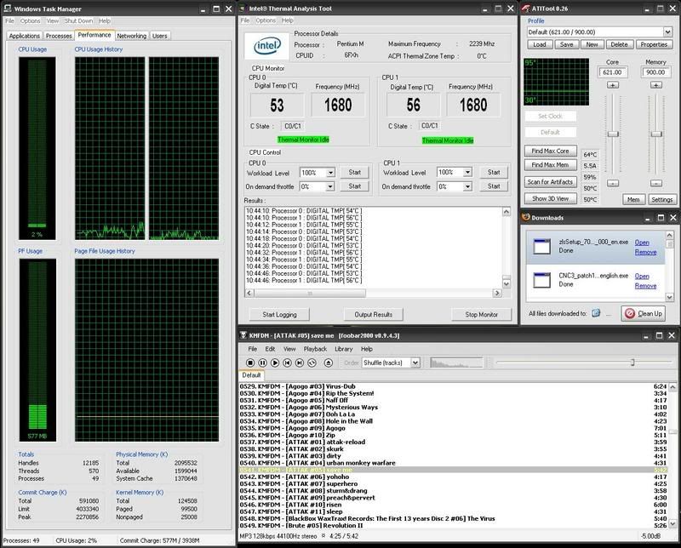The width and height of the screenshot is (681, 548).
Task: Click the ATITool Core clock slider handle
Action: [x=612, y=134]
